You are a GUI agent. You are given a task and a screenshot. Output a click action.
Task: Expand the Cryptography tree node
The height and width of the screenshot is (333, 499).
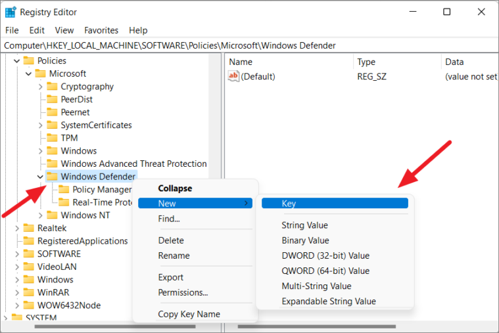coord(40,87)
